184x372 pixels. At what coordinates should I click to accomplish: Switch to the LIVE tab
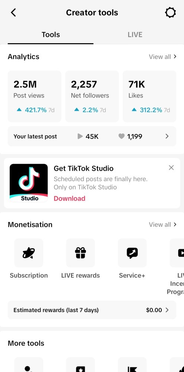point(135,35)
